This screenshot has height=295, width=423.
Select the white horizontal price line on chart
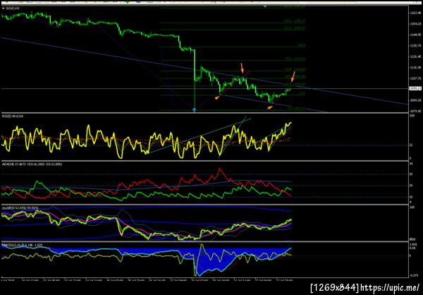pyautogui.click(x=204, y=89)
